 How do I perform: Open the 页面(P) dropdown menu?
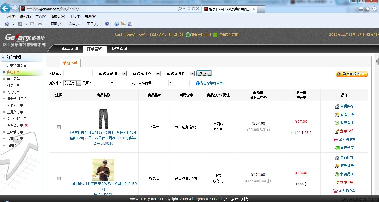(58, 24)
